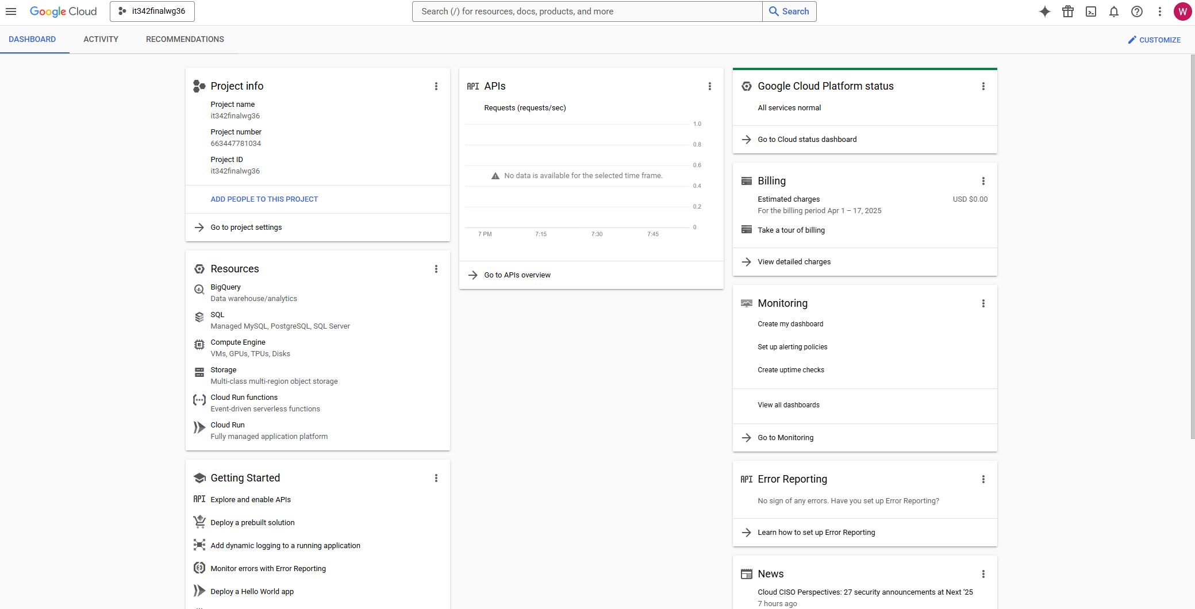1195x609 pixels.
Task: Open Compute Engine resource
Action: pyautogui.click(x=238, y=342)
